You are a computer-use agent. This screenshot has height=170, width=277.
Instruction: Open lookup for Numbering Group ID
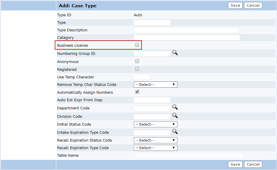(x=175, y=53)
